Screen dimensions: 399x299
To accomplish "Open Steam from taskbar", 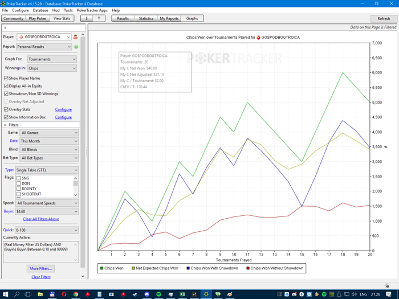I will [x=135, y=294].
